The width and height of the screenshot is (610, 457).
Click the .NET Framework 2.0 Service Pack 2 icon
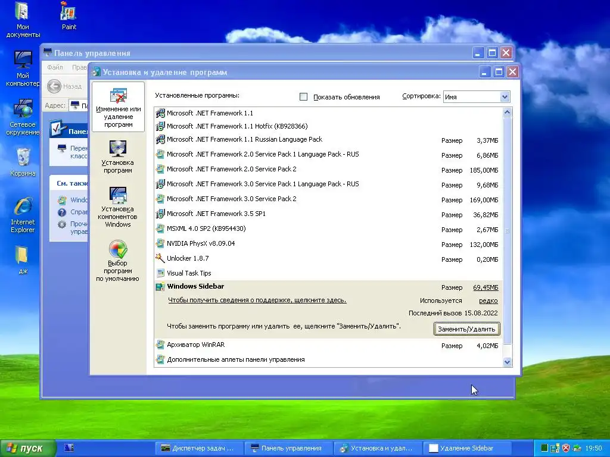pos(160,169)
